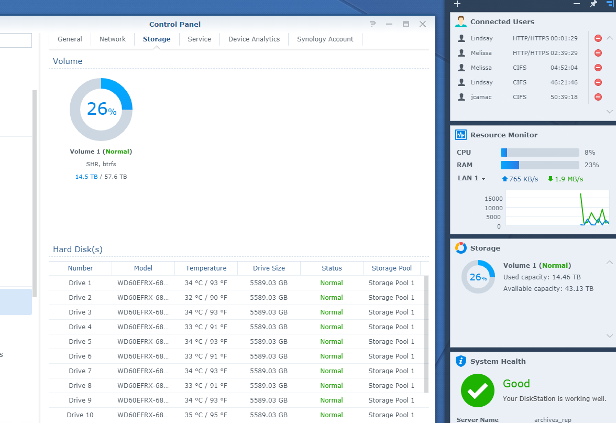This screenshot has height=423, width=616.
Task: Pin the widgets panel
Action: tap(595, 4)
